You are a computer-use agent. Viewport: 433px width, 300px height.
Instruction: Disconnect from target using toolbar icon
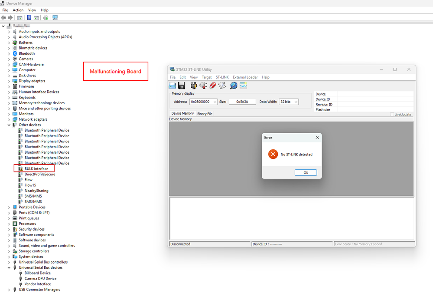tap(203, 86)
